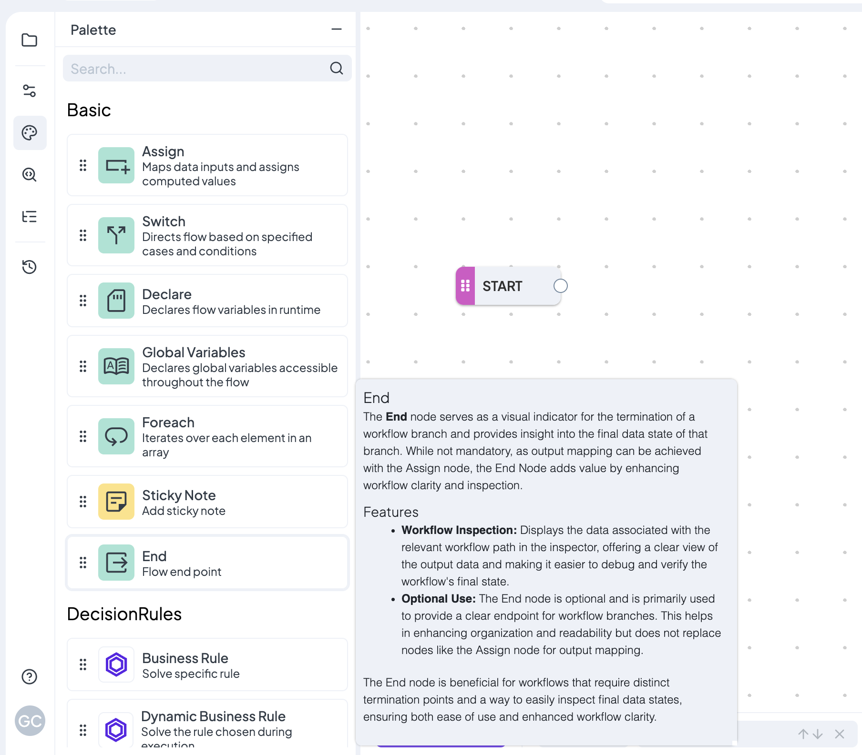Open the tree list view icon

point(30,217)
